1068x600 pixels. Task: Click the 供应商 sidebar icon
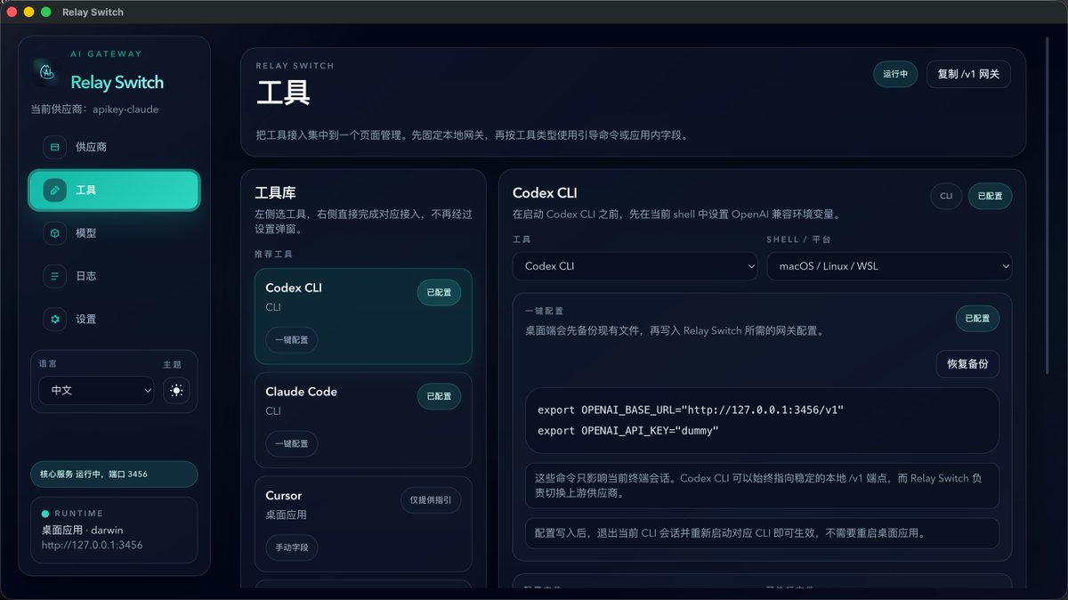(54, 147)
